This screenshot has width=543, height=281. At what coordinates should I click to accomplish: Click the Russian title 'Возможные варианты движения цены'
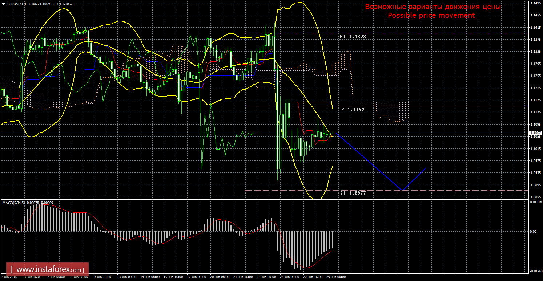[x=433, y=7]
